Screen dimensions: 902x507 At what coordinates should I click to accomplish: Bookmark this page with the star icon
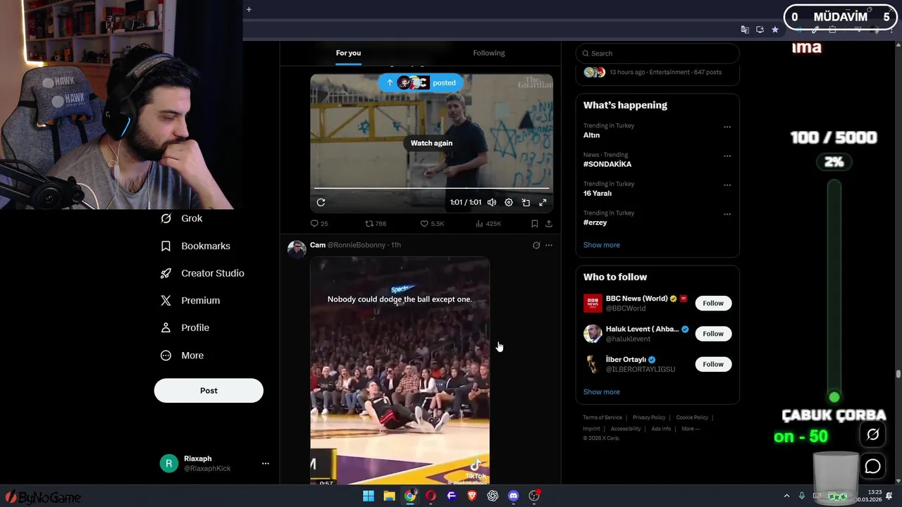(775, 30)
